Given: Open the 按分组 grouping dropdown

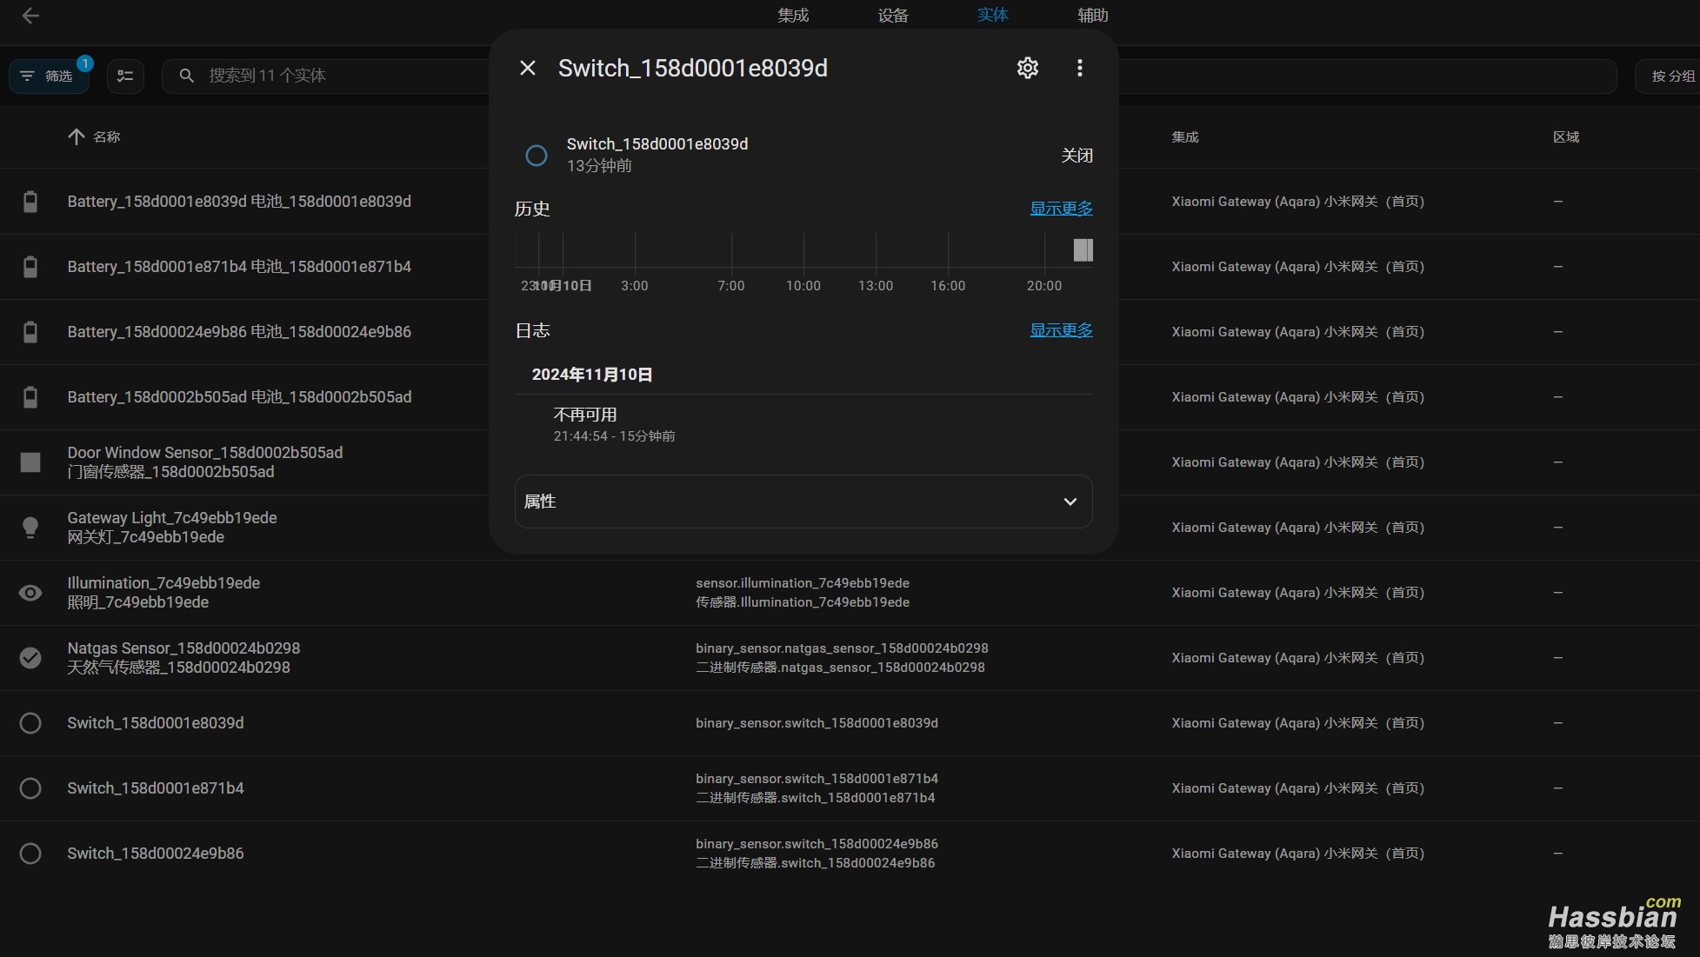Looking at the screenshot, I should (x=1668, y=76).
